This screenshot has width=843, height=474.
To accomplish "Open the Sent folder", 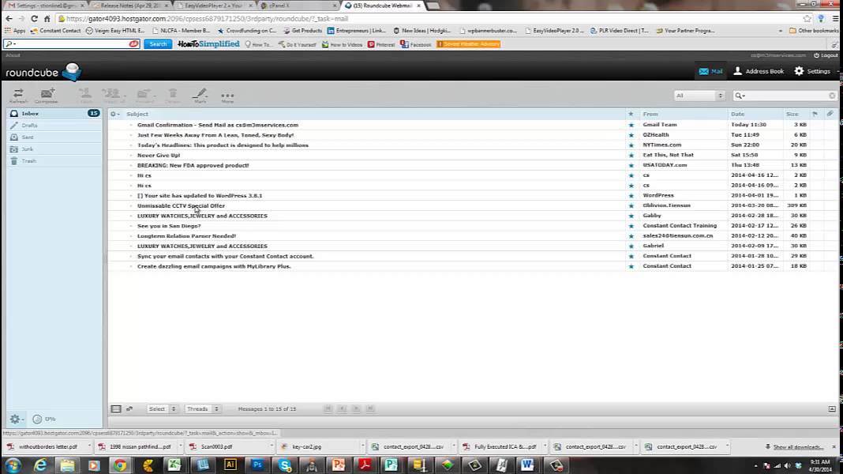I will coord(54,137).
